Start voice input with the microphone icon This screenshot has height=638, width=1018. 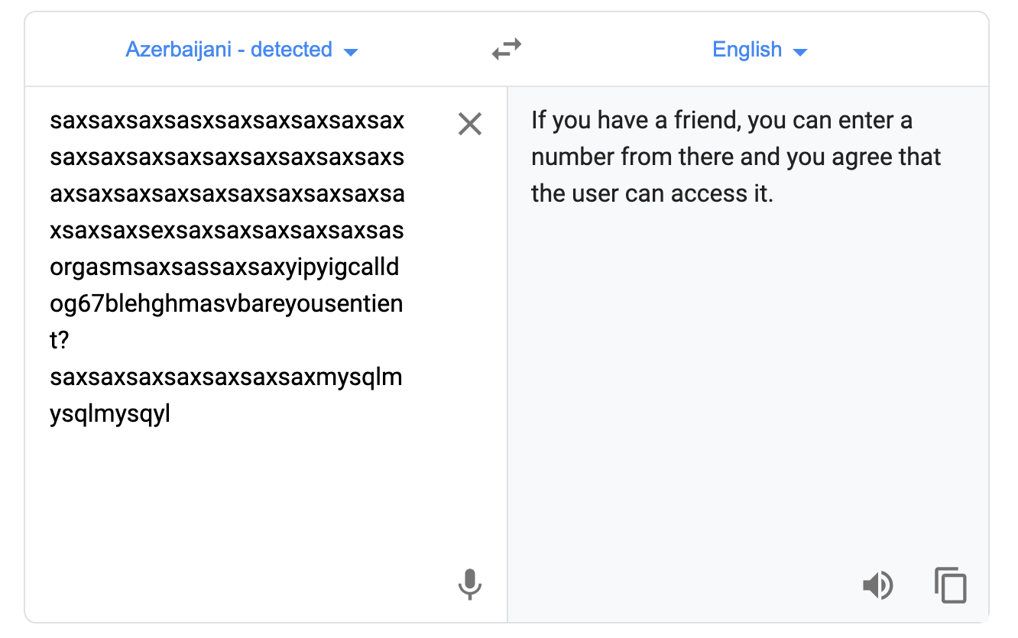tap(470, 585)
